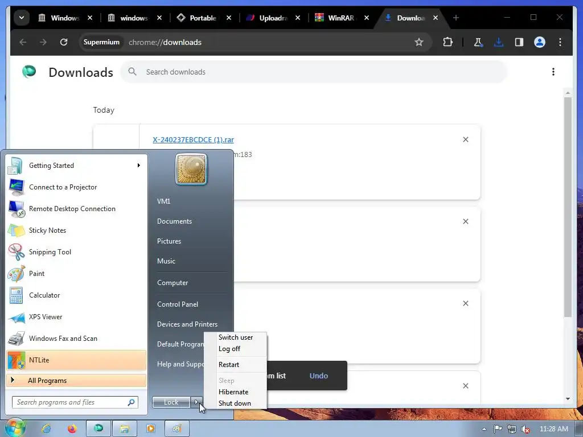Open Windows Fax and Scan

(76, 338)
